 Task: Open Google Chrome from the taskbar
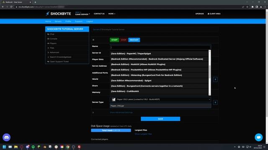[x=68, y=147]
